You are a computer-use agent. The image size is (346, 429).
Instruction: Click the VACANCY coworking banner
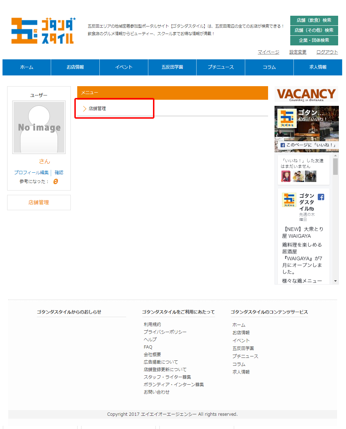306,94
